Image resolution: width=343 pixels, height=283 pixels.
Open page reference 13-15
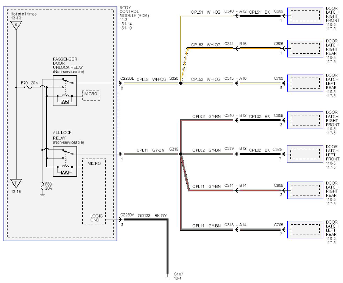click(16, 192)
